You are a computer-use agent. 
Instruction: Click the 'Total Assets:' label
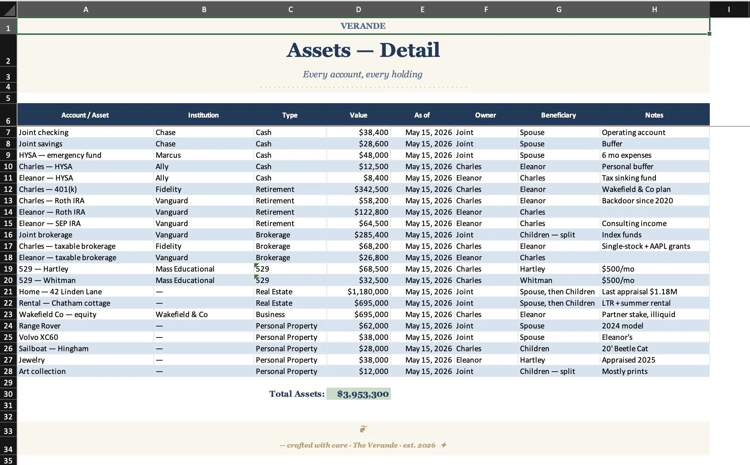[x=297, y=394]
